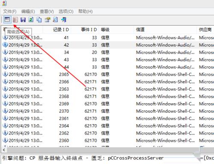Viewport: 214px width, 164px height.
Task: Click Microsoft-Windows-Shell-C channel in record 2369 row
Action: click(x=165, y=104)
